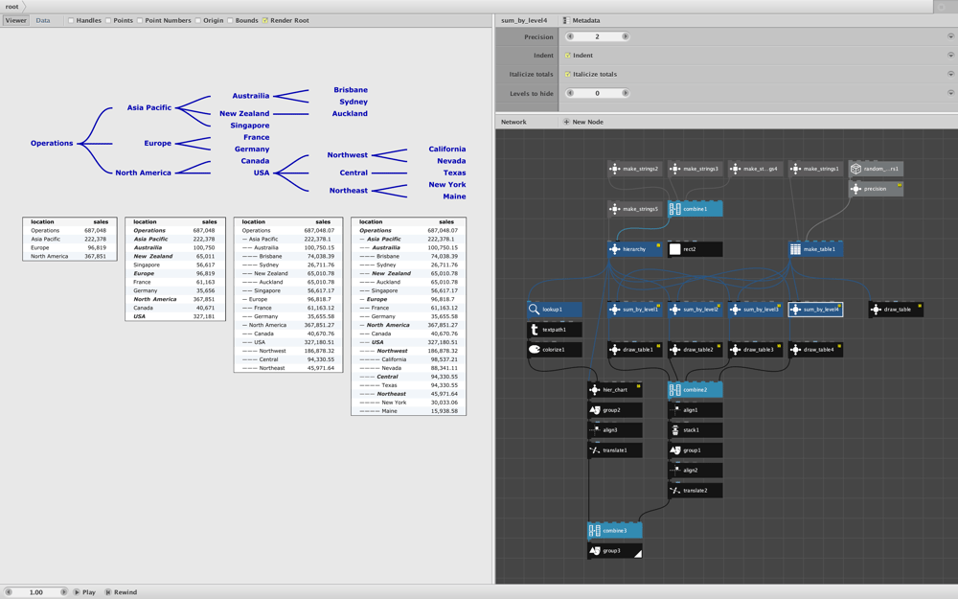
Task: Select the align3 node
Action: (x=615, y=430)
